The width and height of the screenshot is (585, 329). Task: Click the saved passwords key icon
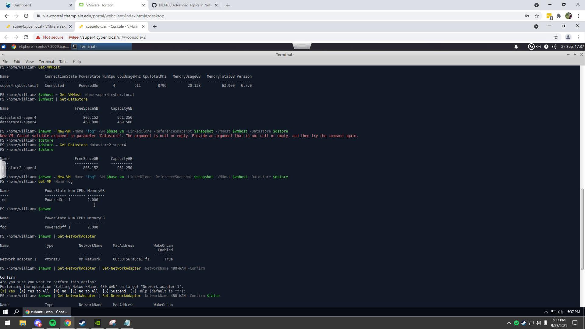click(x=527, y=16)
